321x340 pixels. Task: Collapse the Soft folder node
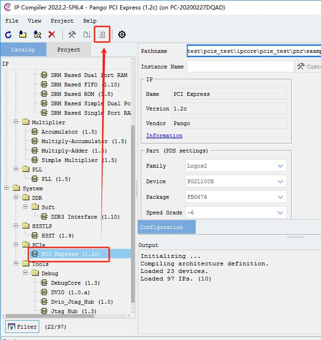click(26, 207)
